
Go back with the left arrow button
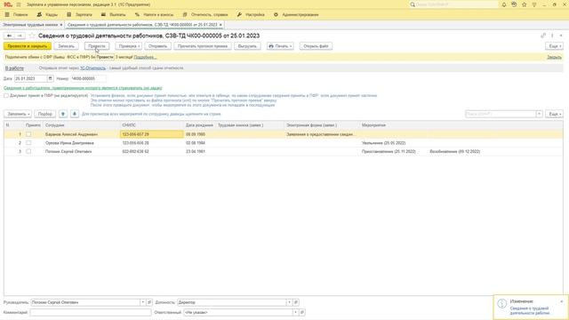(x=10, y=36)
